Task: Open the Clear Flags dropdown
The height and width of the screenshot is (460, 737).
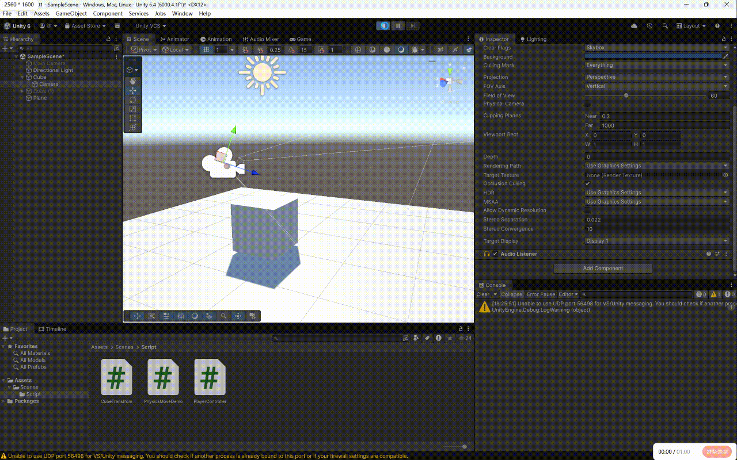Action: coord(657,48)
